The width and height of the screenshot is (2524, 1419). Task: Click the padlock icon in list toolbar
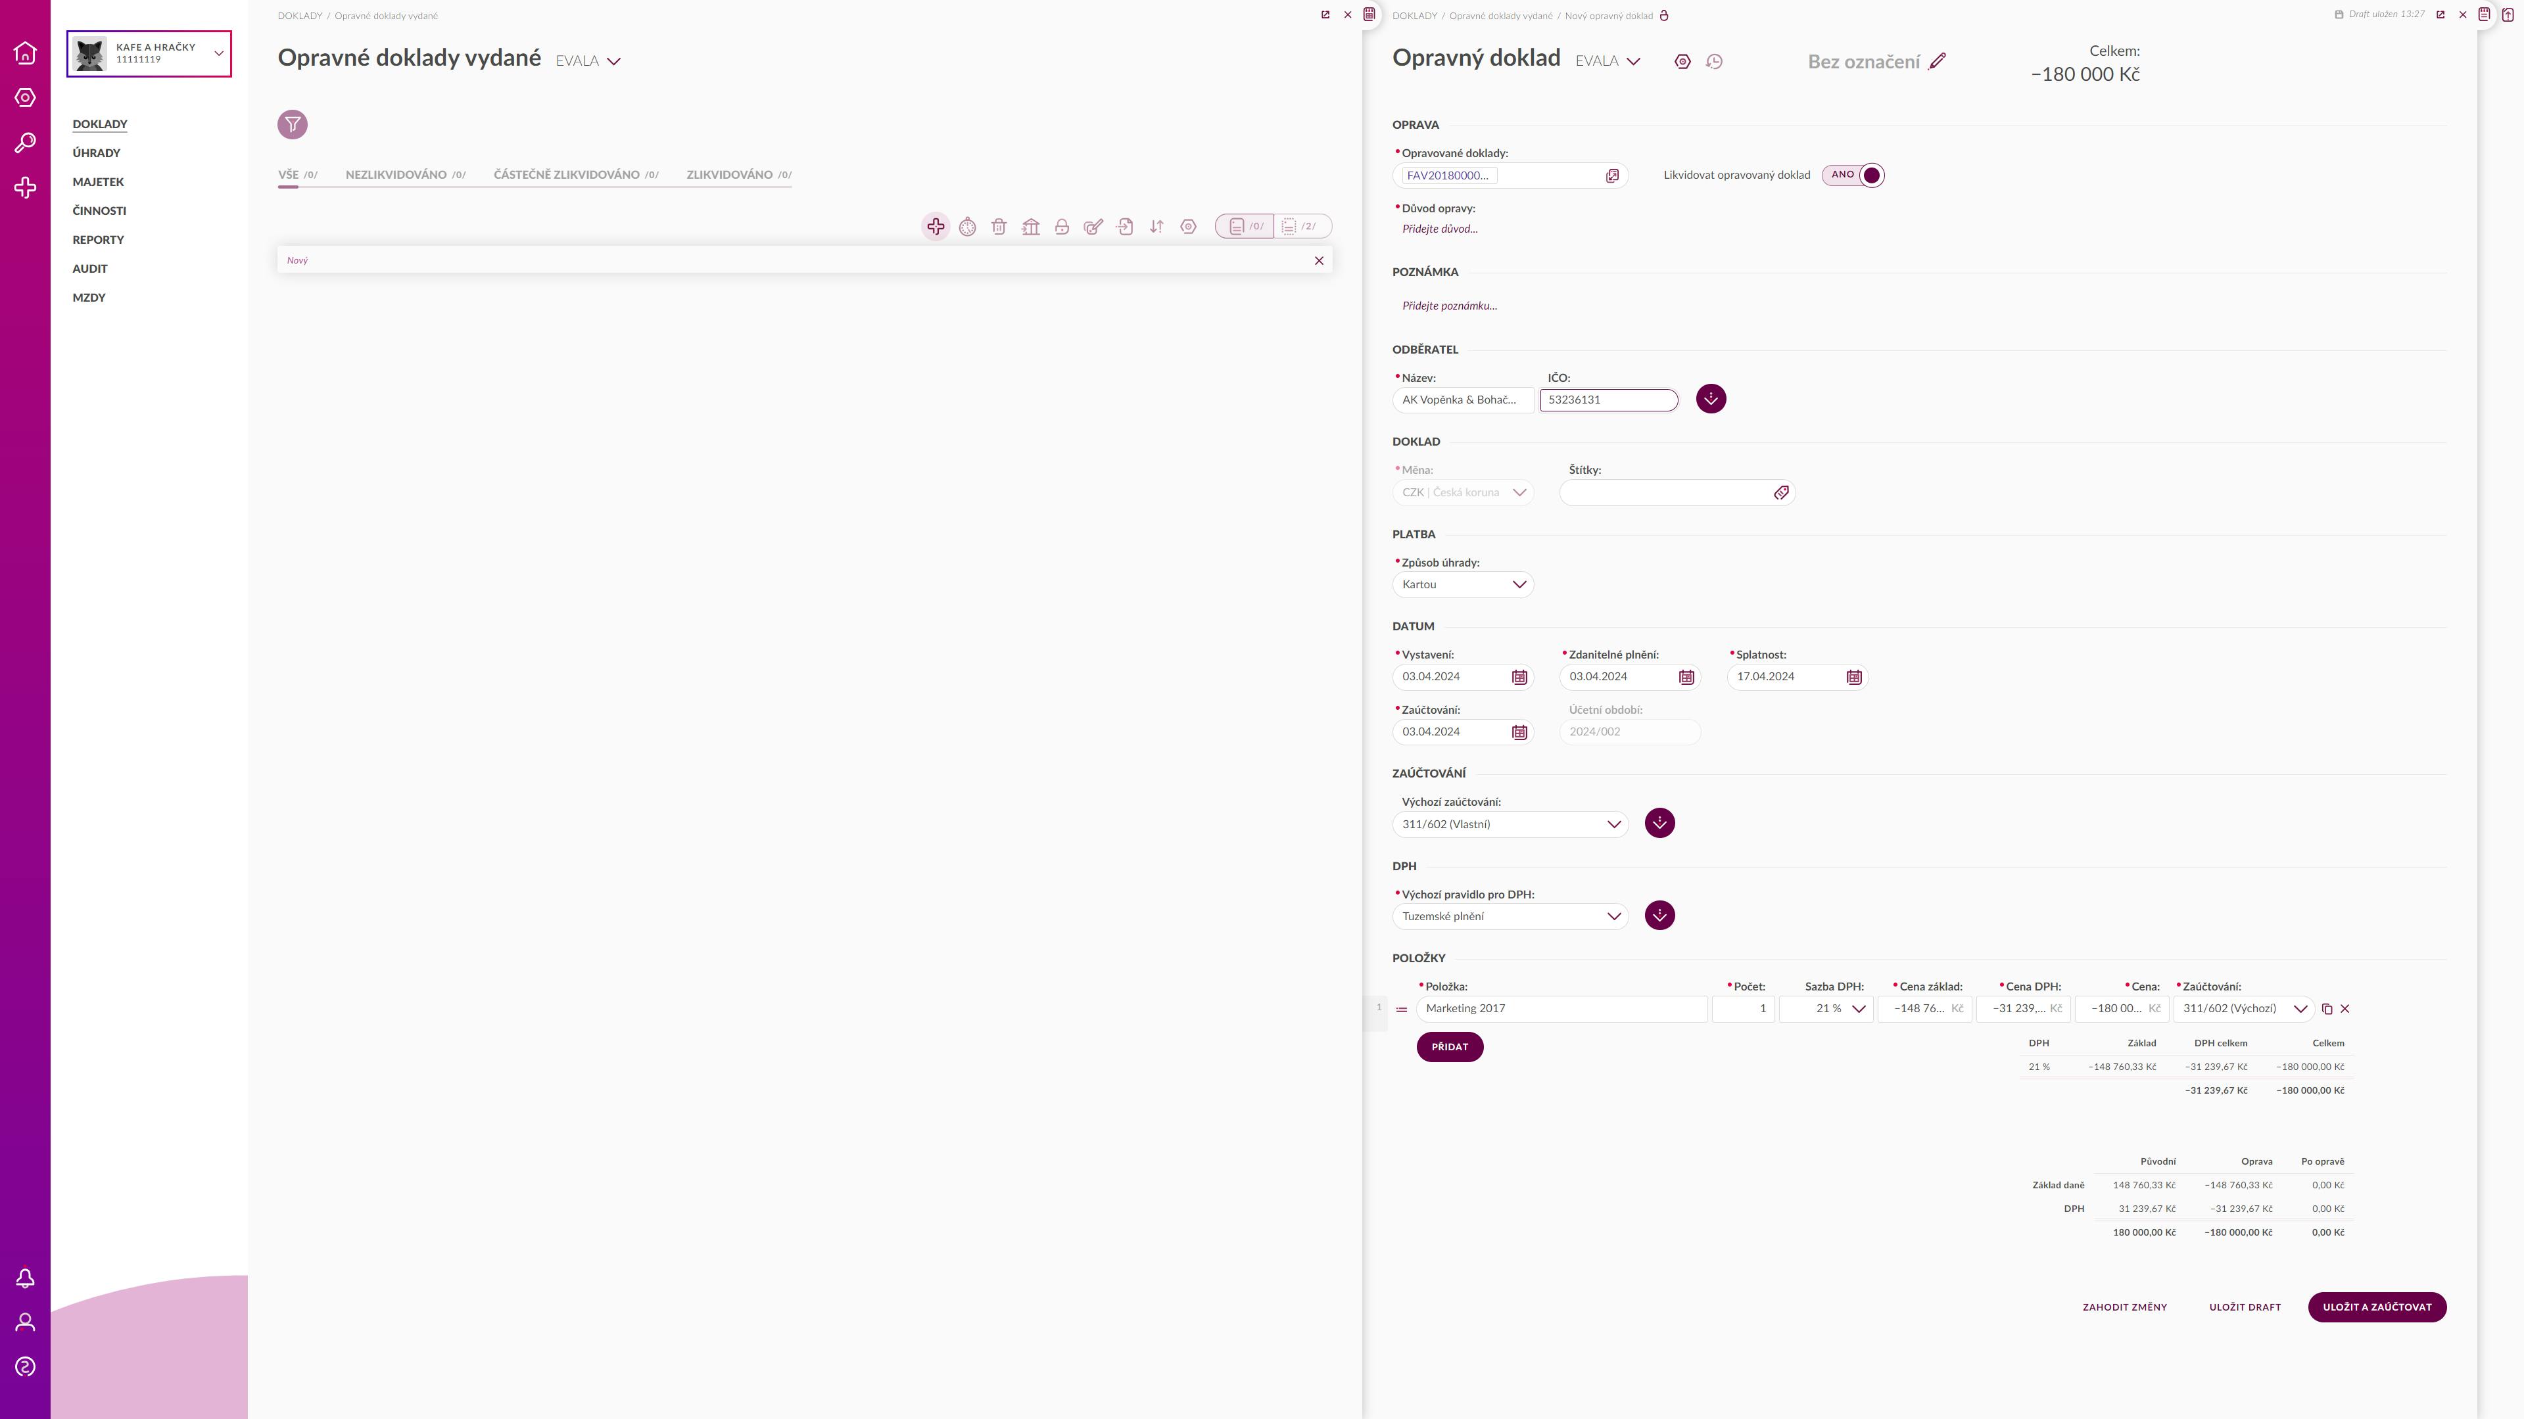(1062, 227)
